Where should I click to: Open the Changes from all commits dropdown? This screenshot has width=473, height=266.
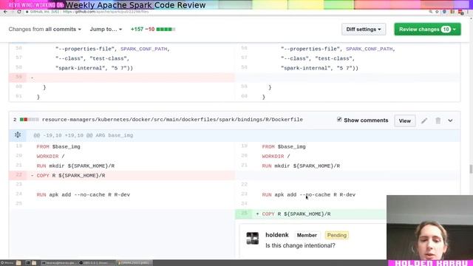point(44,30)
